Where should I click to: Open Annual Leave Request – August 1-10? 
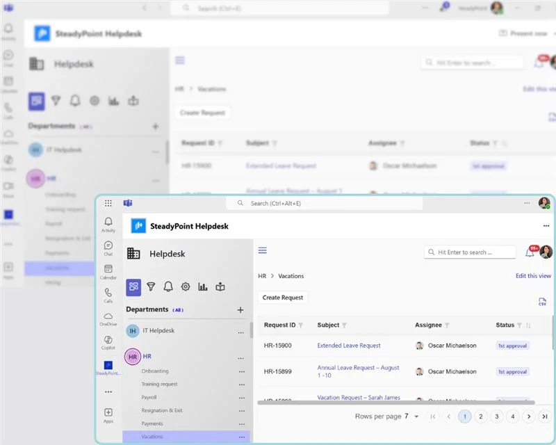click(358, 371)
